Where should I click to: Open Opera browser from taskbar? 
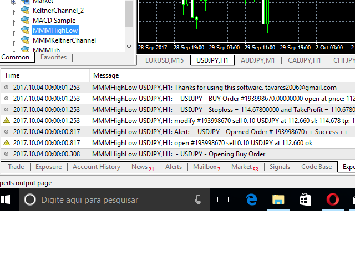(333, 199)
